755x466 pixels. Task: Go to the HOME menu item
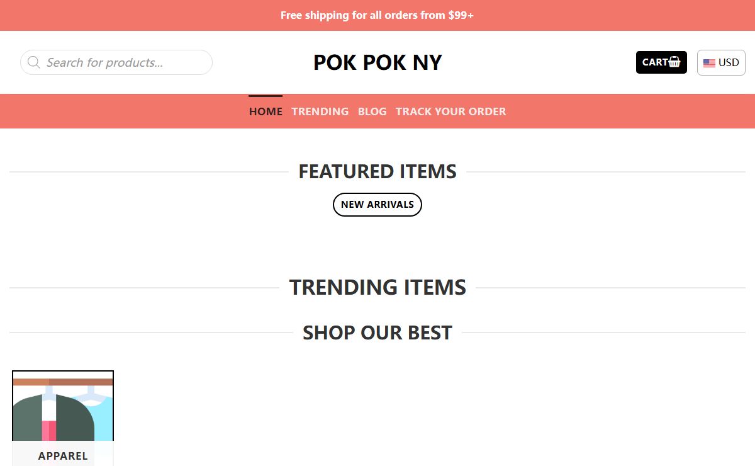coord(266,111)
